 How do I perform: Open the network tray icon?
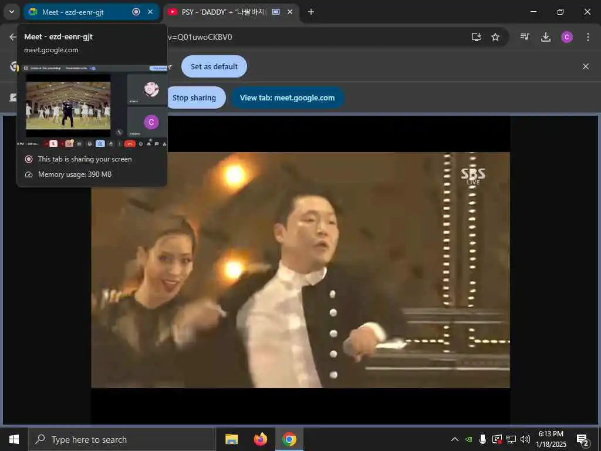[511, 439]
